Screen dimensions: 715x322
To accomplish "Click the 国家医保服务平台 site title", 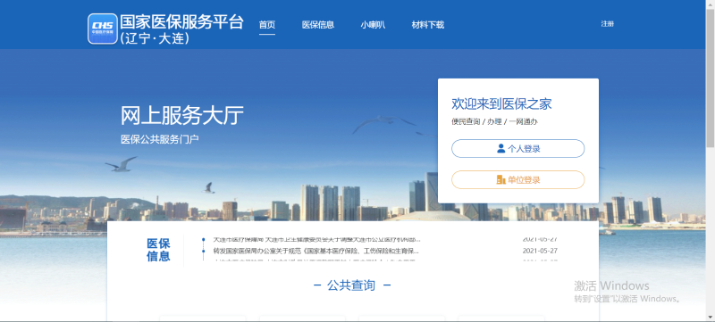I will point(181,21).
